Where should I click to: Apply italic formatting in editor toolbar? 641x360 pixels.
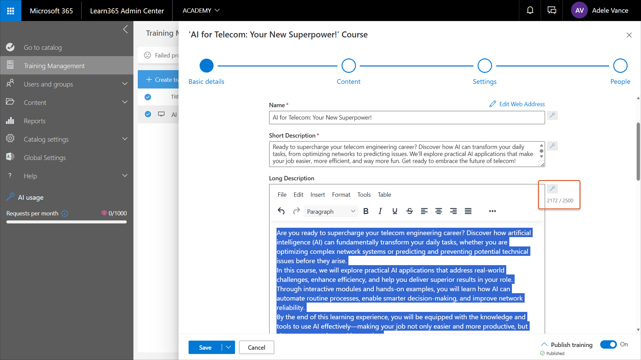click(380, 211)
